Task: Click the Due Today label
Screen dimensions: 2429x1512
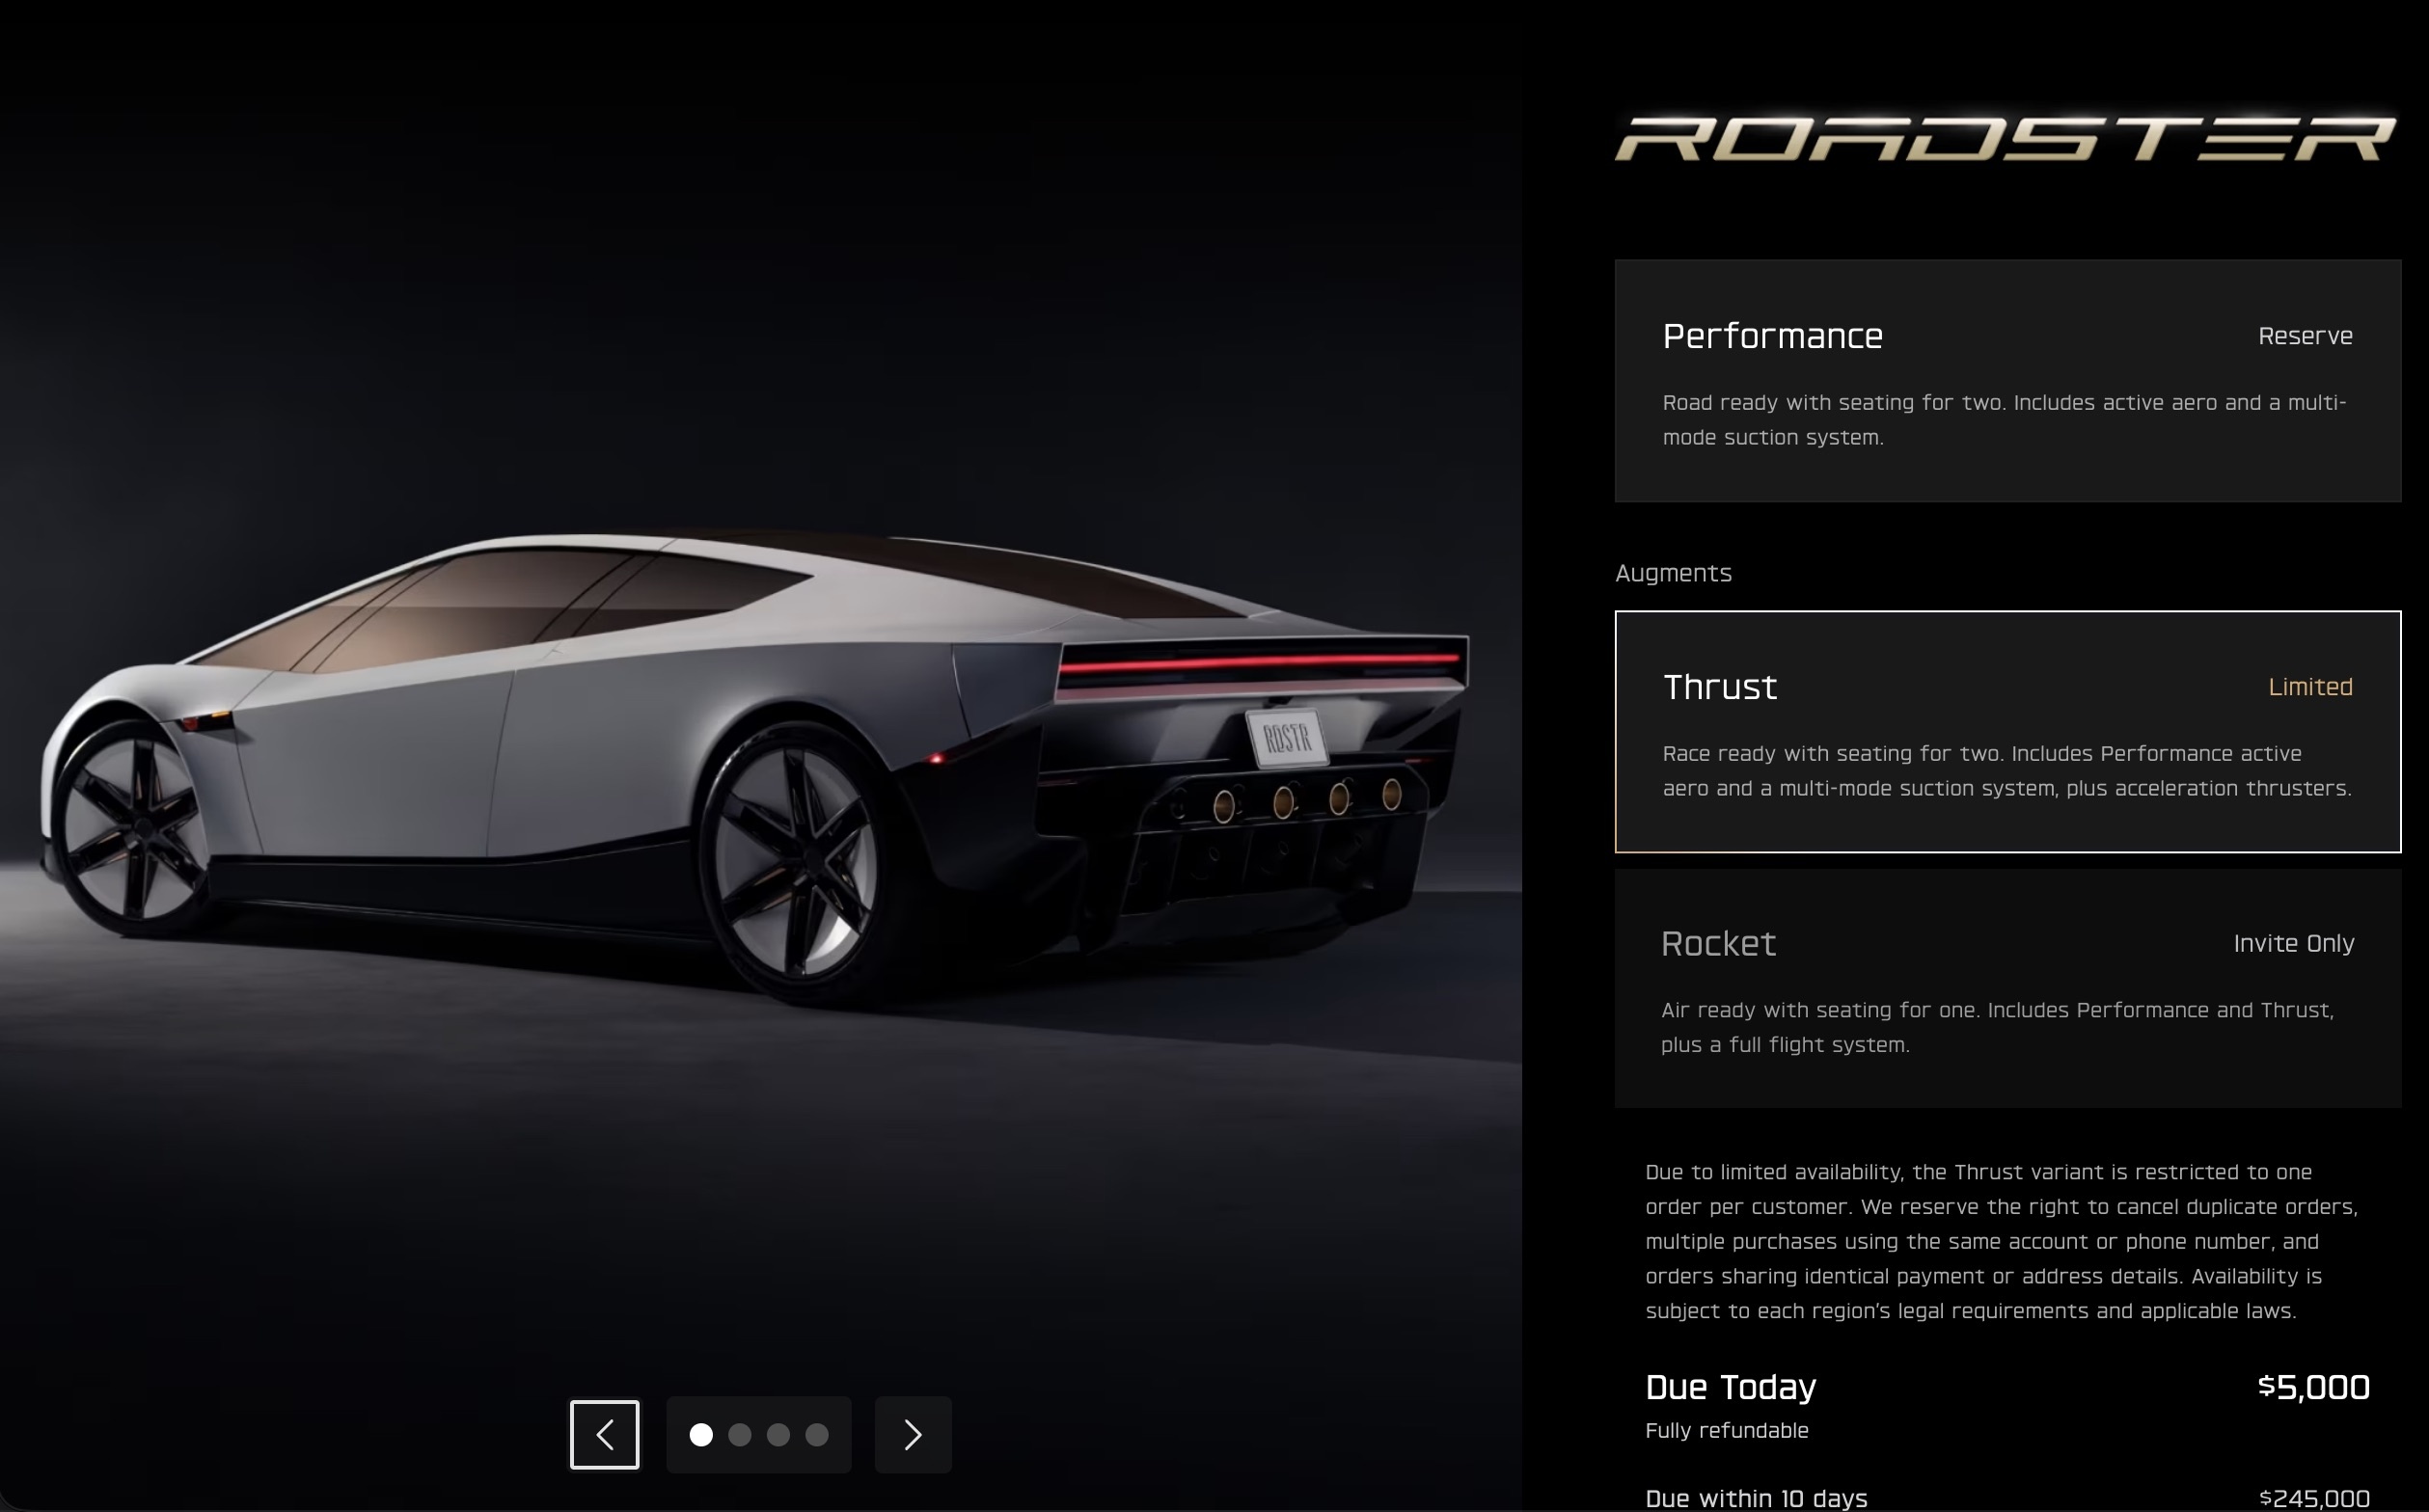Action: 1730,1387
